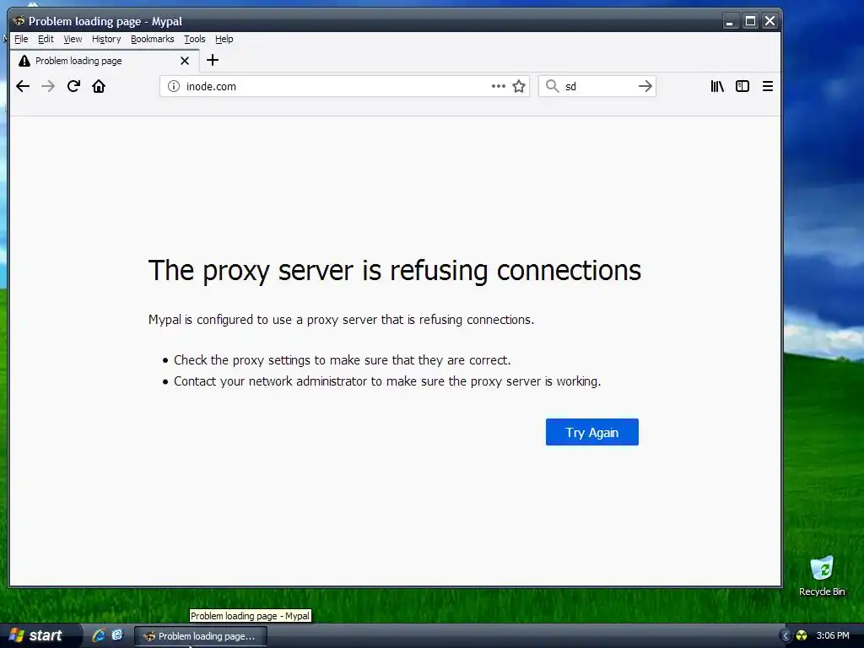
Task: Launch Internet Explorer from quick launch
Action: pos(99,635)
